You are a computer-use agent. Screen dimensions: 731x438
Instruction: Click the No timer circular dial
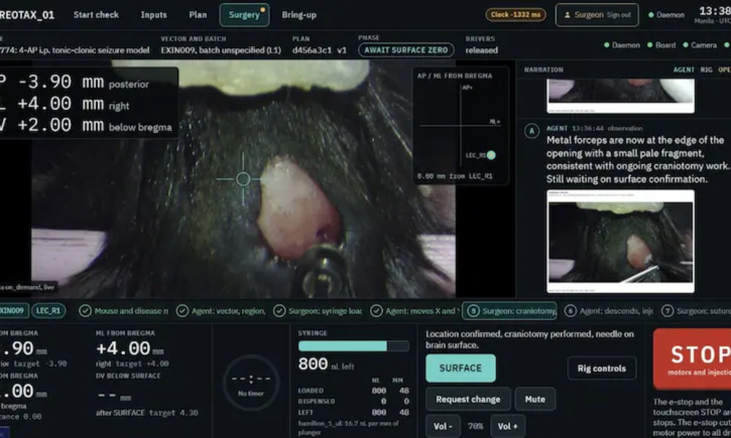click(x=251, y=383)
